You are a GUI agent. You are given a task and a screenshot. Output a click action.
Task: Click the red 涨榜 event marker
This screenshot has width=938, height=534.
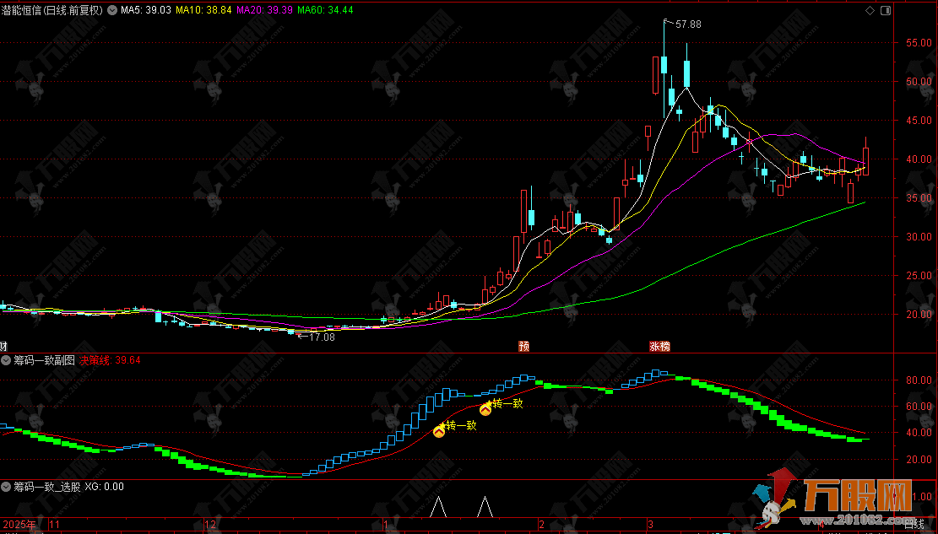click(659, 346)
